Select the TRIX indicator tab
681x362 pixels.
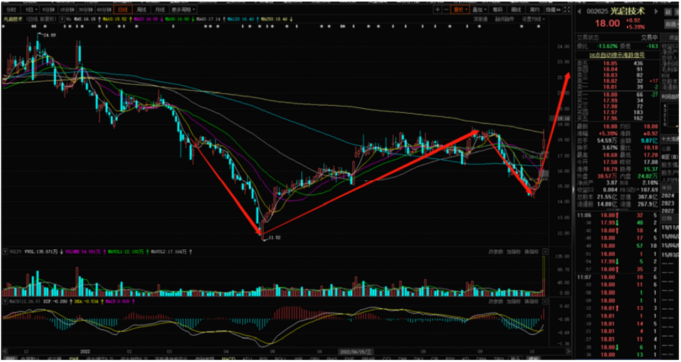click(x=499, y=358)
